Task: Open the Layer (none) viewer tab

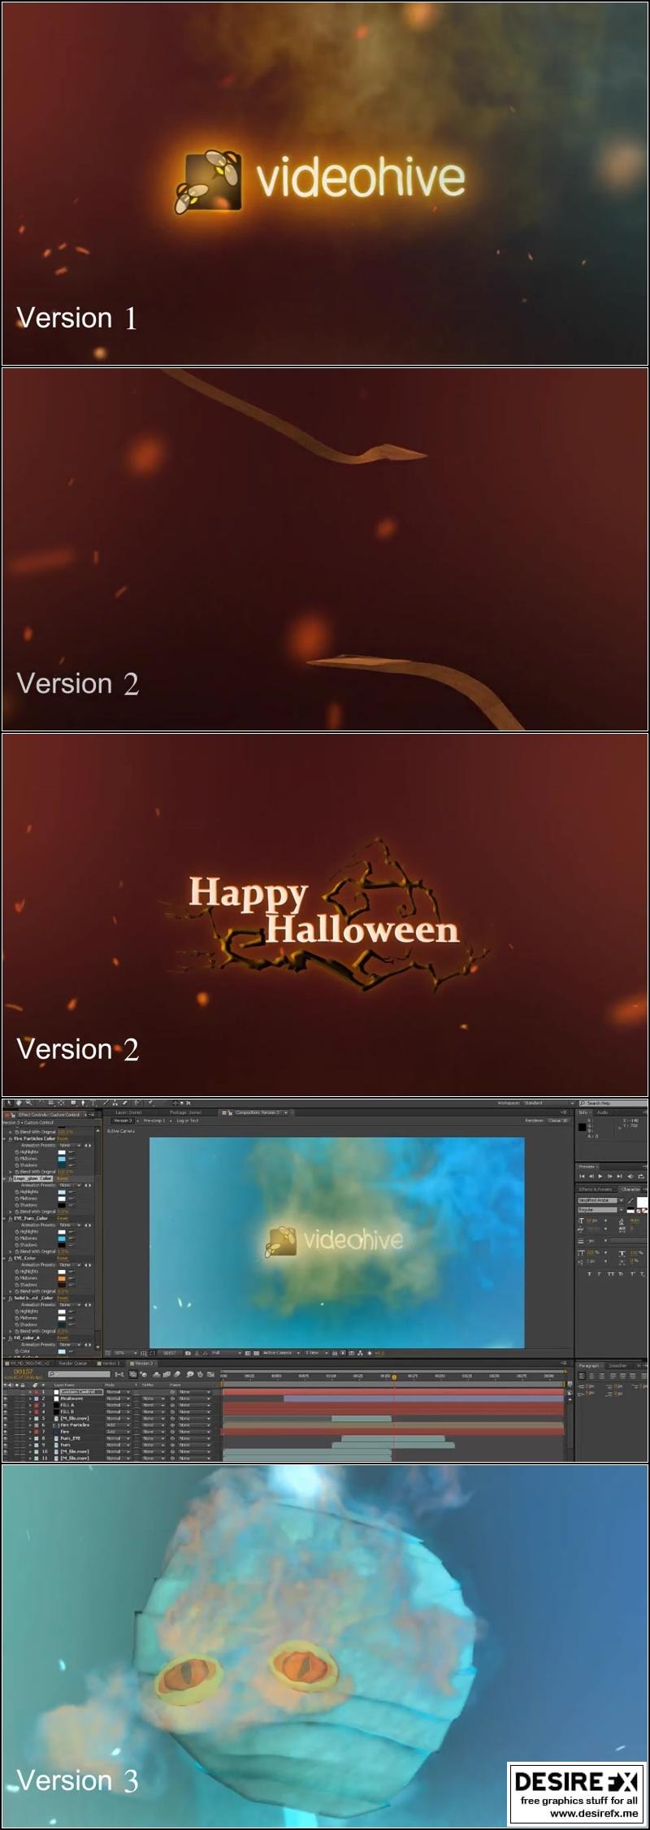Action: click(128, 1112)
